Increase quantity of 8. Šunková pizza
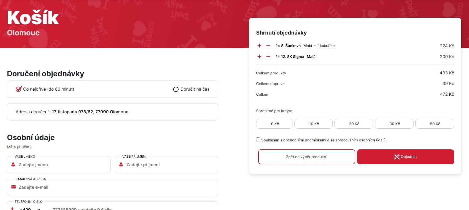 tap(259, 46)
